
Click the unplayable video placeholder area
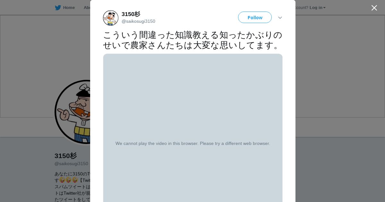[x=193, y=128]
